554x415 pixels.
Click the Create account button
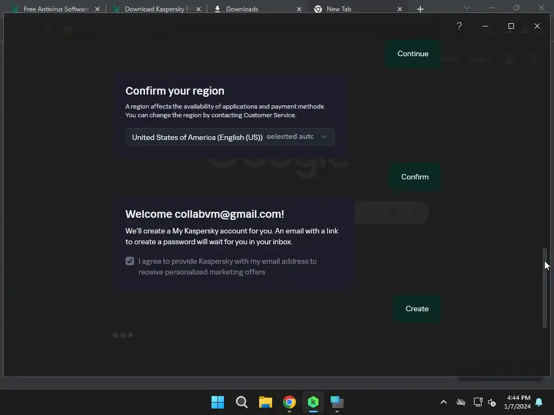(417, 309)
